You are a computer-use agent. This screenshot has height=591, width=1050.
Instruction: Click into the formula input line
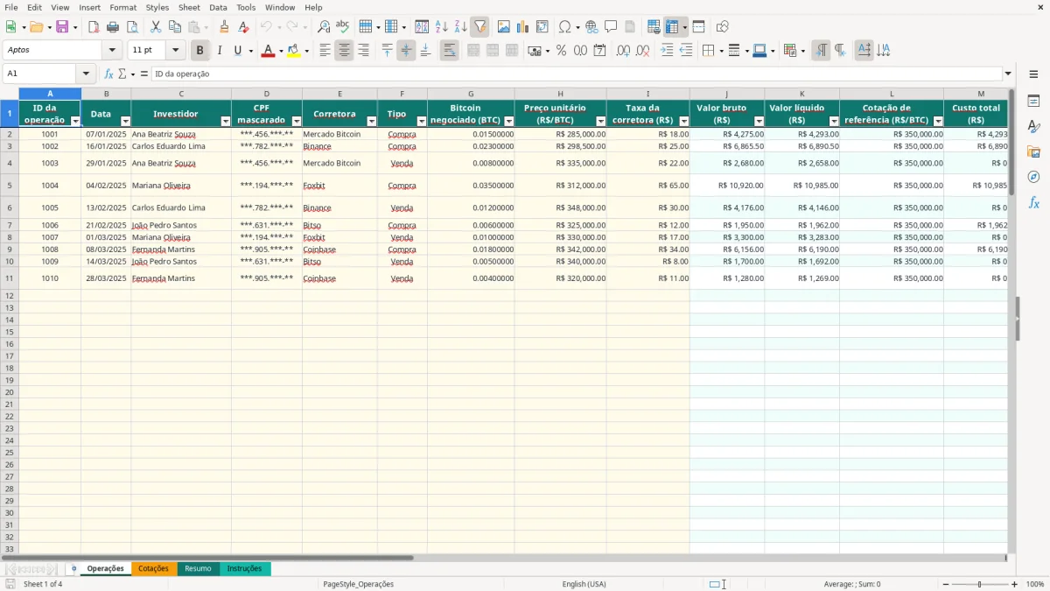576,74
